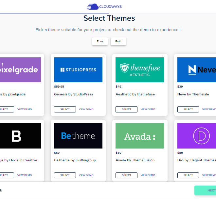This screenshot has height=199, width=216.
Task: Click the $49 price of Aesthetic
Action: 118,87
